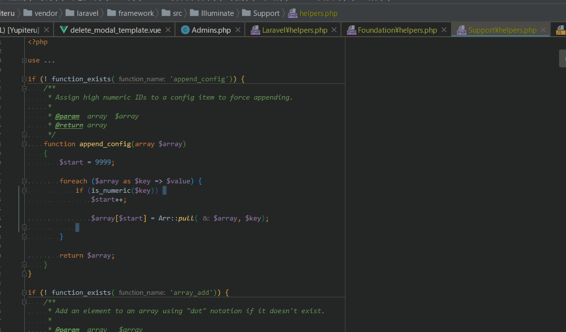Select the framework folder breadcrumb

pos(136,13)
